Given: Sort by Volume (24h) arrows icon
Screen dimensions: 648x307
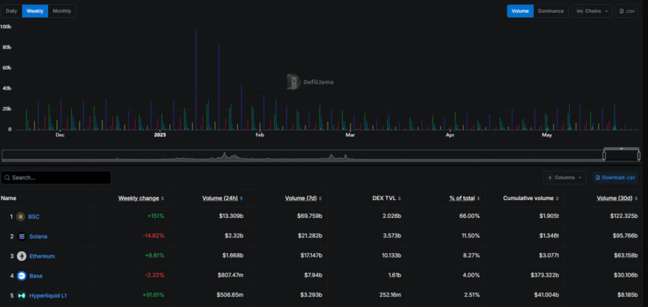Looking at the screenshot, I should [x=241, y=198].
